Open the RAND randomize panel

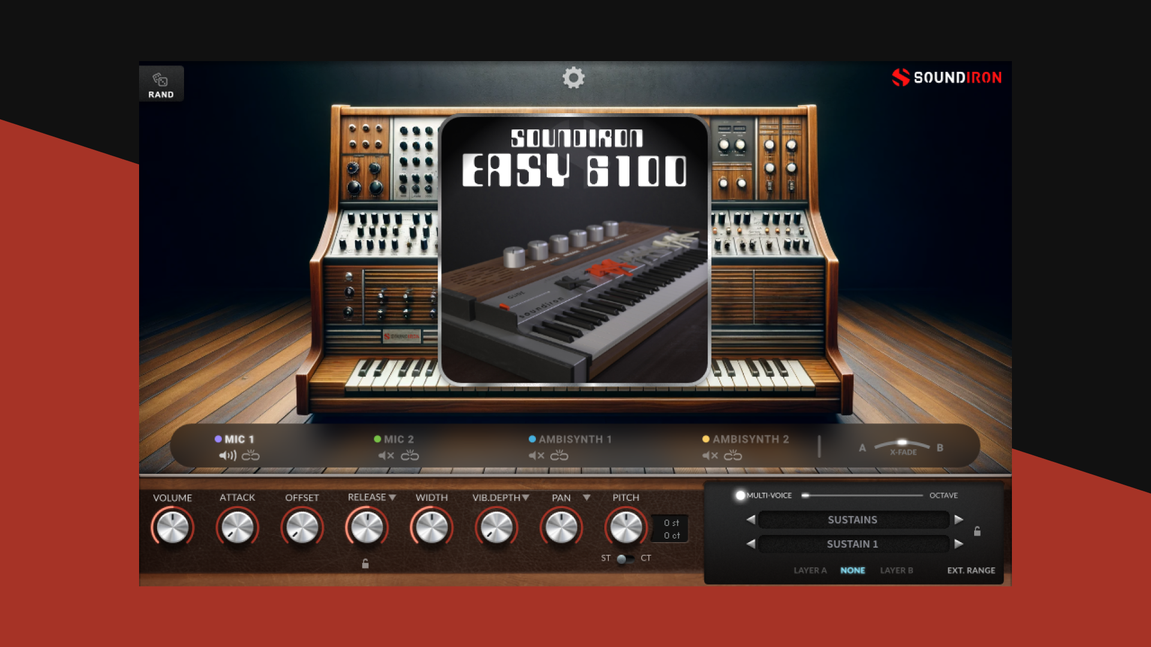click(161, 83)
